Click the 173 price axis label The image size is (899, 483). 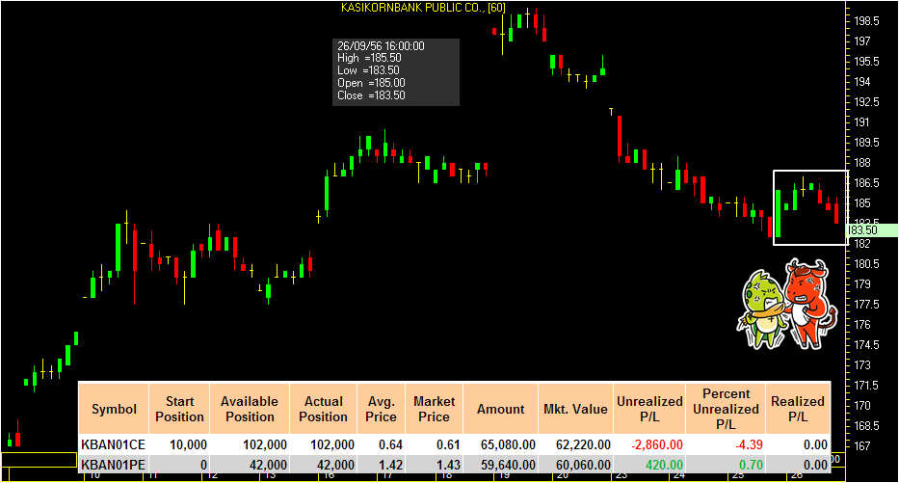[x=862, y=364]
